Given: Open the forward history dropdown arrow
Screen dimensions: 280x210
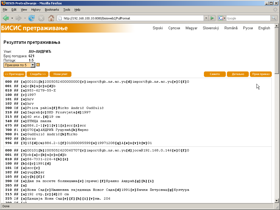Looking at the screenshot, I should click(25, 18).
